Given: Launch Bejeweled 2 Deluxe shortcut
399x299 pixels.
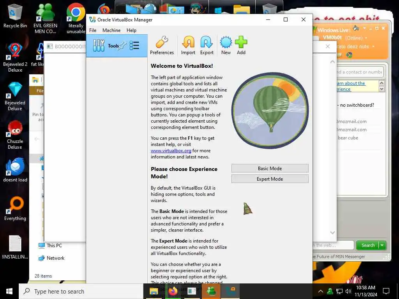Looking at the screenshot, I should click(15, 58).
